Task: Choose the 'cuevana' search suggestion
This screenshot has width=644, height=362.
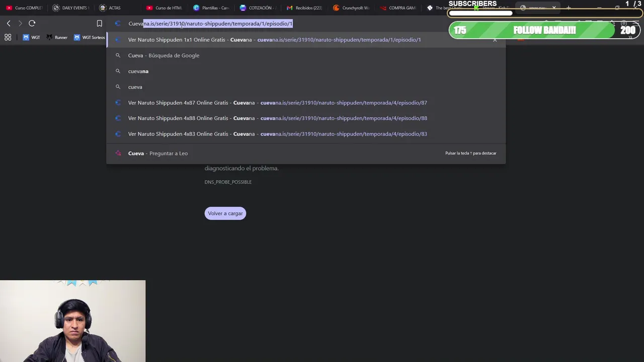Action: (306, 71)
